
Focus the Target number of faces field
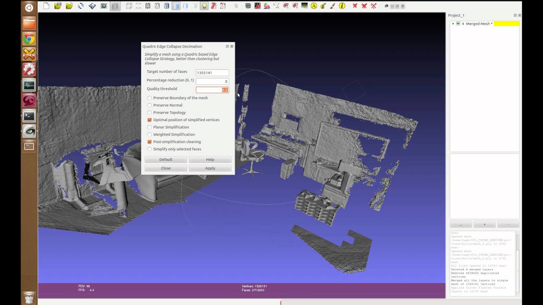coord(212,73)
